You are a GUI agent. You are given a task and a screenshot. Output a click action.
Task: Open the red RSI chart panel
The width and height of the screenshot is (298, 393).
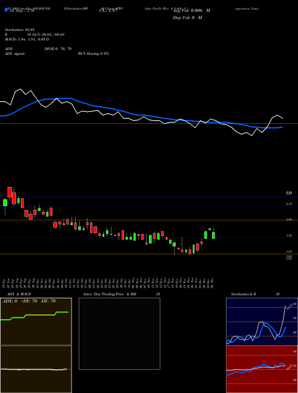pos(262,369)
